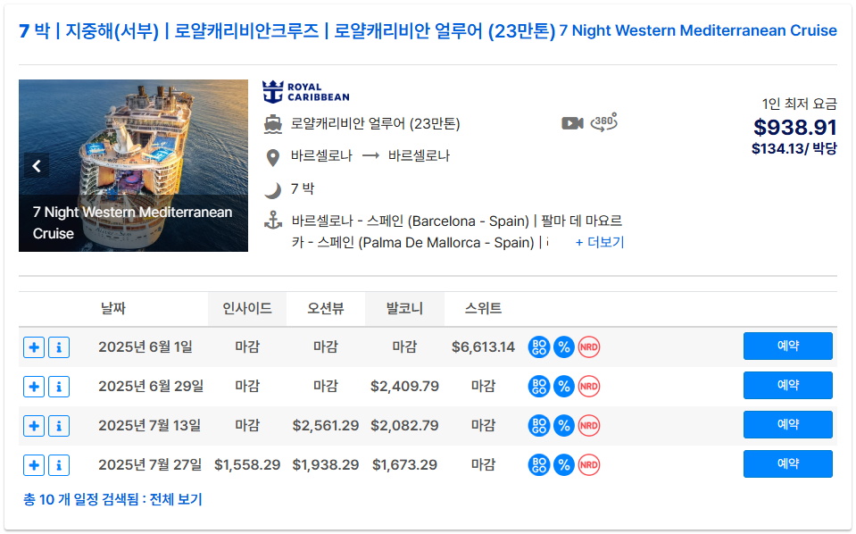
Task: Book the 2025년 6월 1일 sailing with 예약
Action: pyautogui.click(x=788, y=346)
